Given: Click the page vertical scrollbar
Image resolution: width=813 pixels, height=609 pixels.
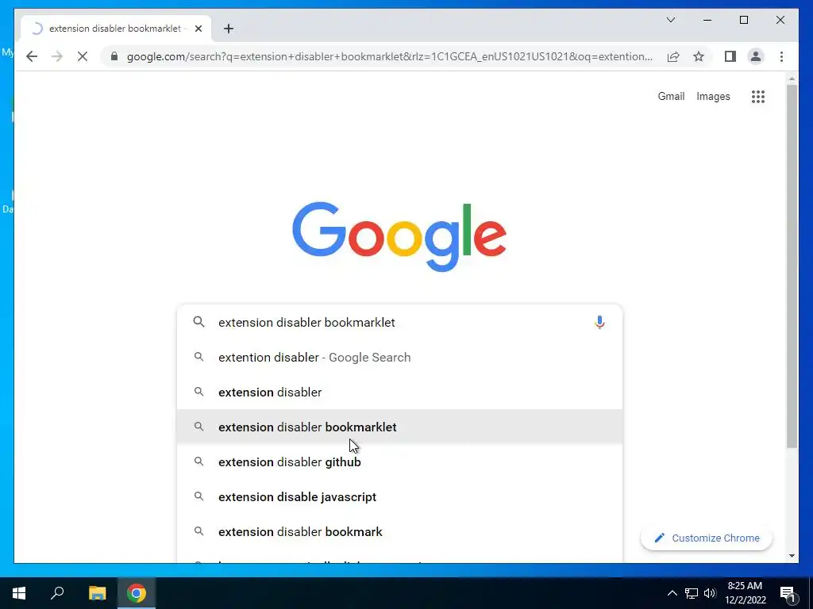Looking at the screenshot, I should point(792,266).
